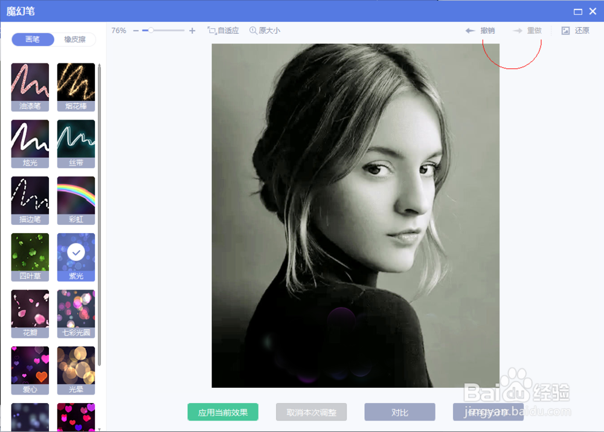
Task: Click 应用当前效果 apply button
Action: (223, 412)
